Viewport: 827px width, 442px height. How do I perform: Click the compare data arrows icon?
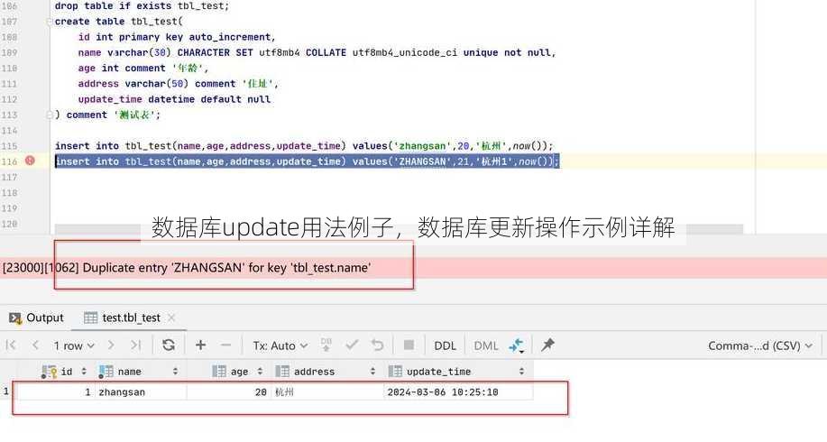pos(517,346)
